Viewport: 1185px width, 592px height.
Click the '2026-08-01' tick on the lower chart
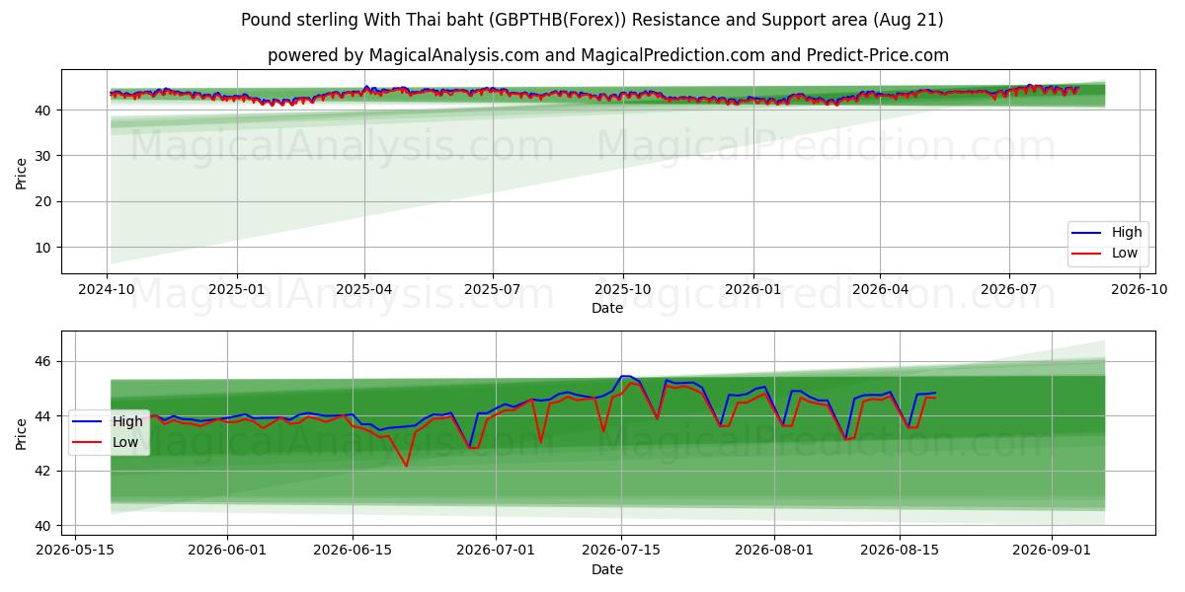(774, 551)
